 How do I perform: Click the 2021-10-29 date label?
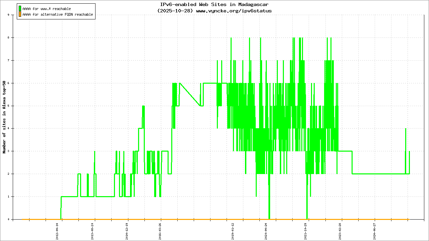tap(305, 230)
